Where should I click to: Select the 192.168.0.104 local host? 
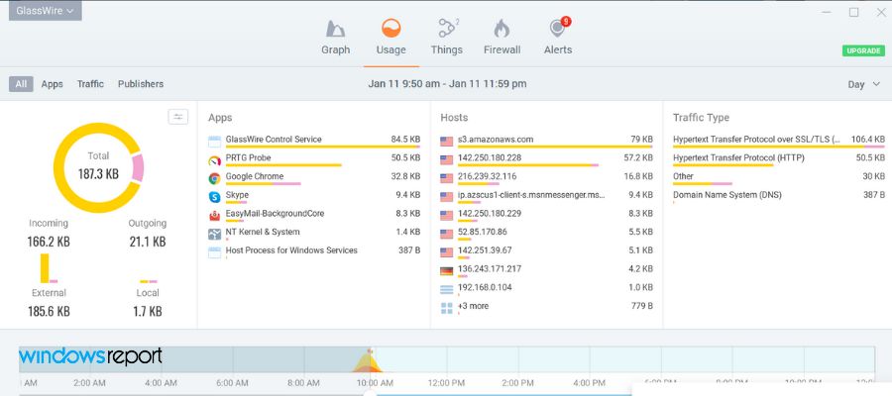coord(547,289)
